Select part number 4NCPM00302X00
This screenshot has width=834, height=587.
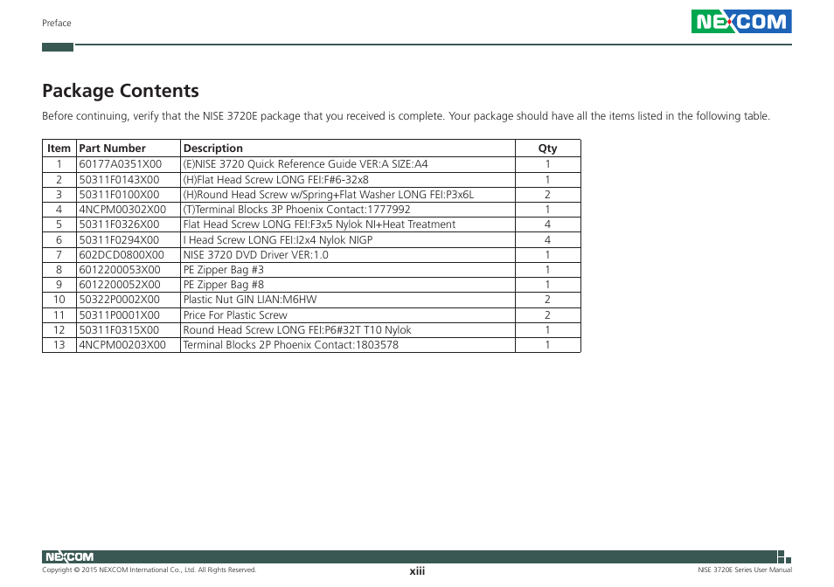pyautogui.click(x=122, y=210)
